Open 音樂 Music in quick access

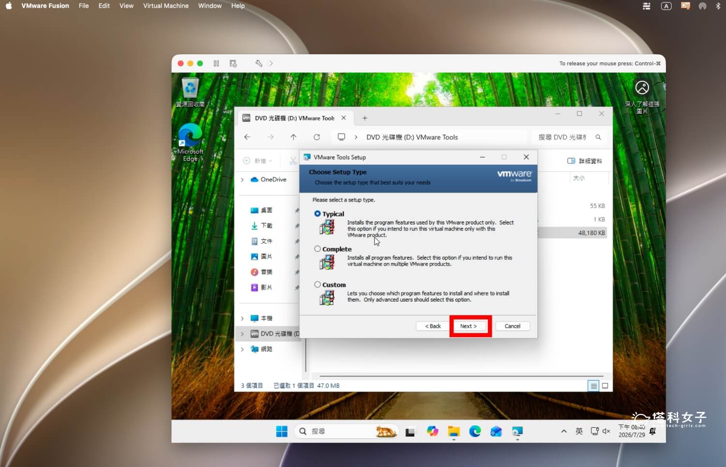pos(261,272)
